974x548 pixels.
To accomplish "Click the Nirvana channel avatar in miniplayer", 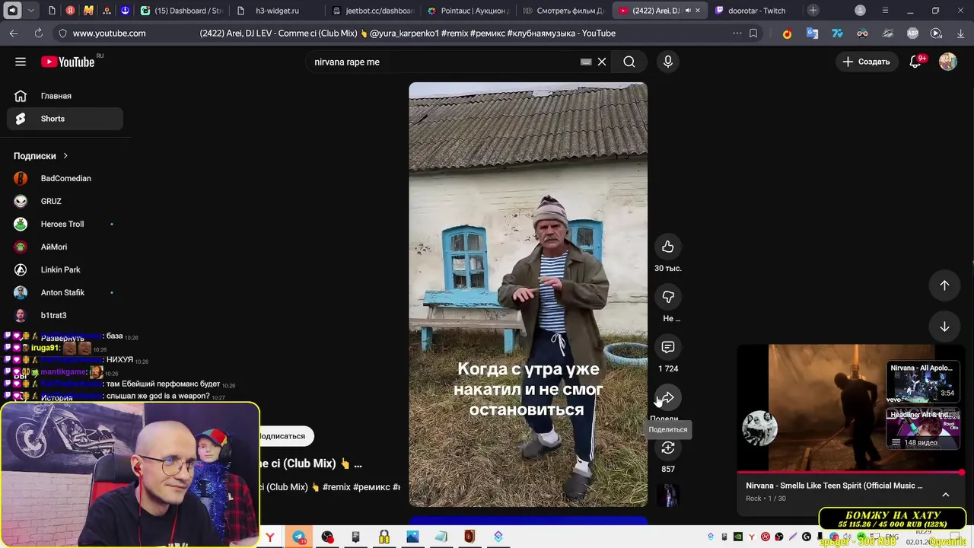I will 760,428.
